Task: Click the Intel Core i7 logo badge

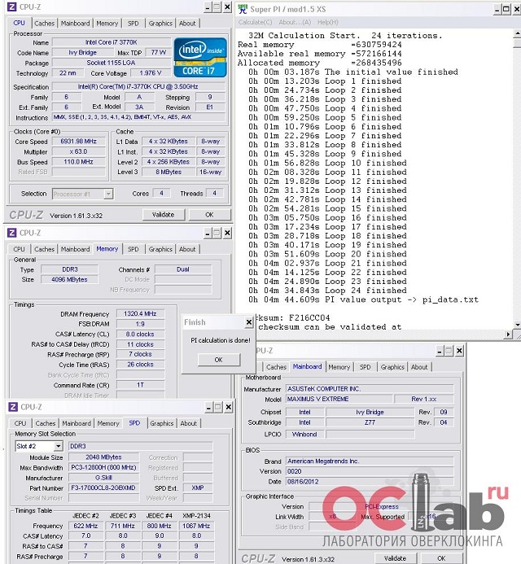Action: tap(200, 58)
